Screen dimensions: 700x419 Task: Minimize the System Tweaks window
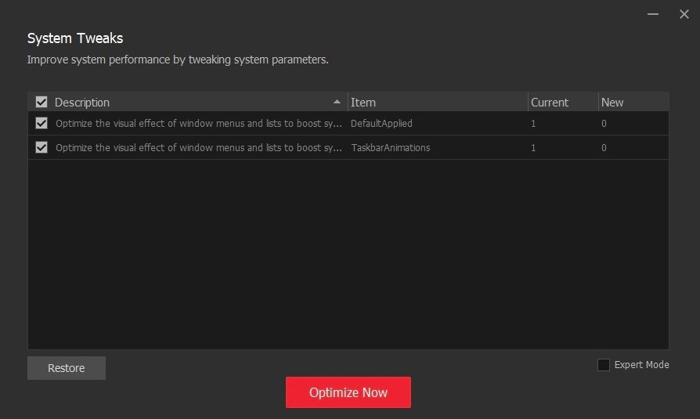pyautogui.click(x=652, y=14)
